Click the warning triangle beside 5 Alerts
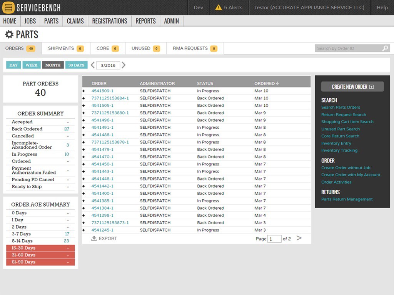This screenshot has width=394, height=295. pyautogui.click(x=218, y=7)
